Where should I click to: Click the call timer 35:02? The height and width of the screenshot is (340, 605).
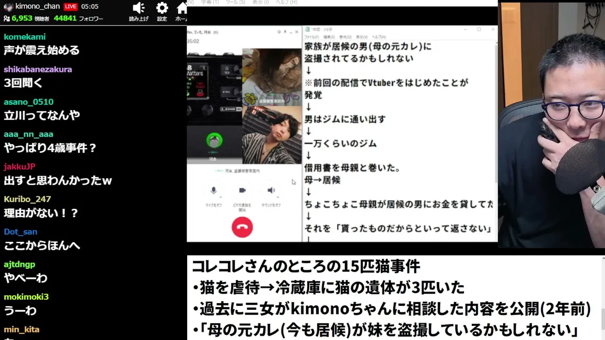pos(193,41)
